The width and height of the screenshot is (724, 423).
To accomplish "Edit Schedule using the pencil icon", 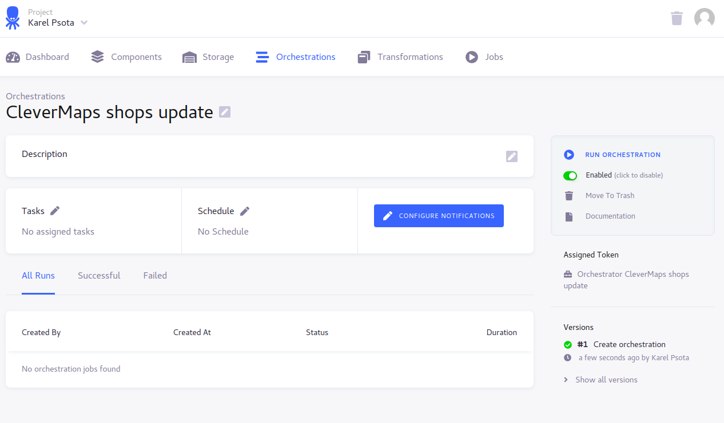I will point(245,211).
